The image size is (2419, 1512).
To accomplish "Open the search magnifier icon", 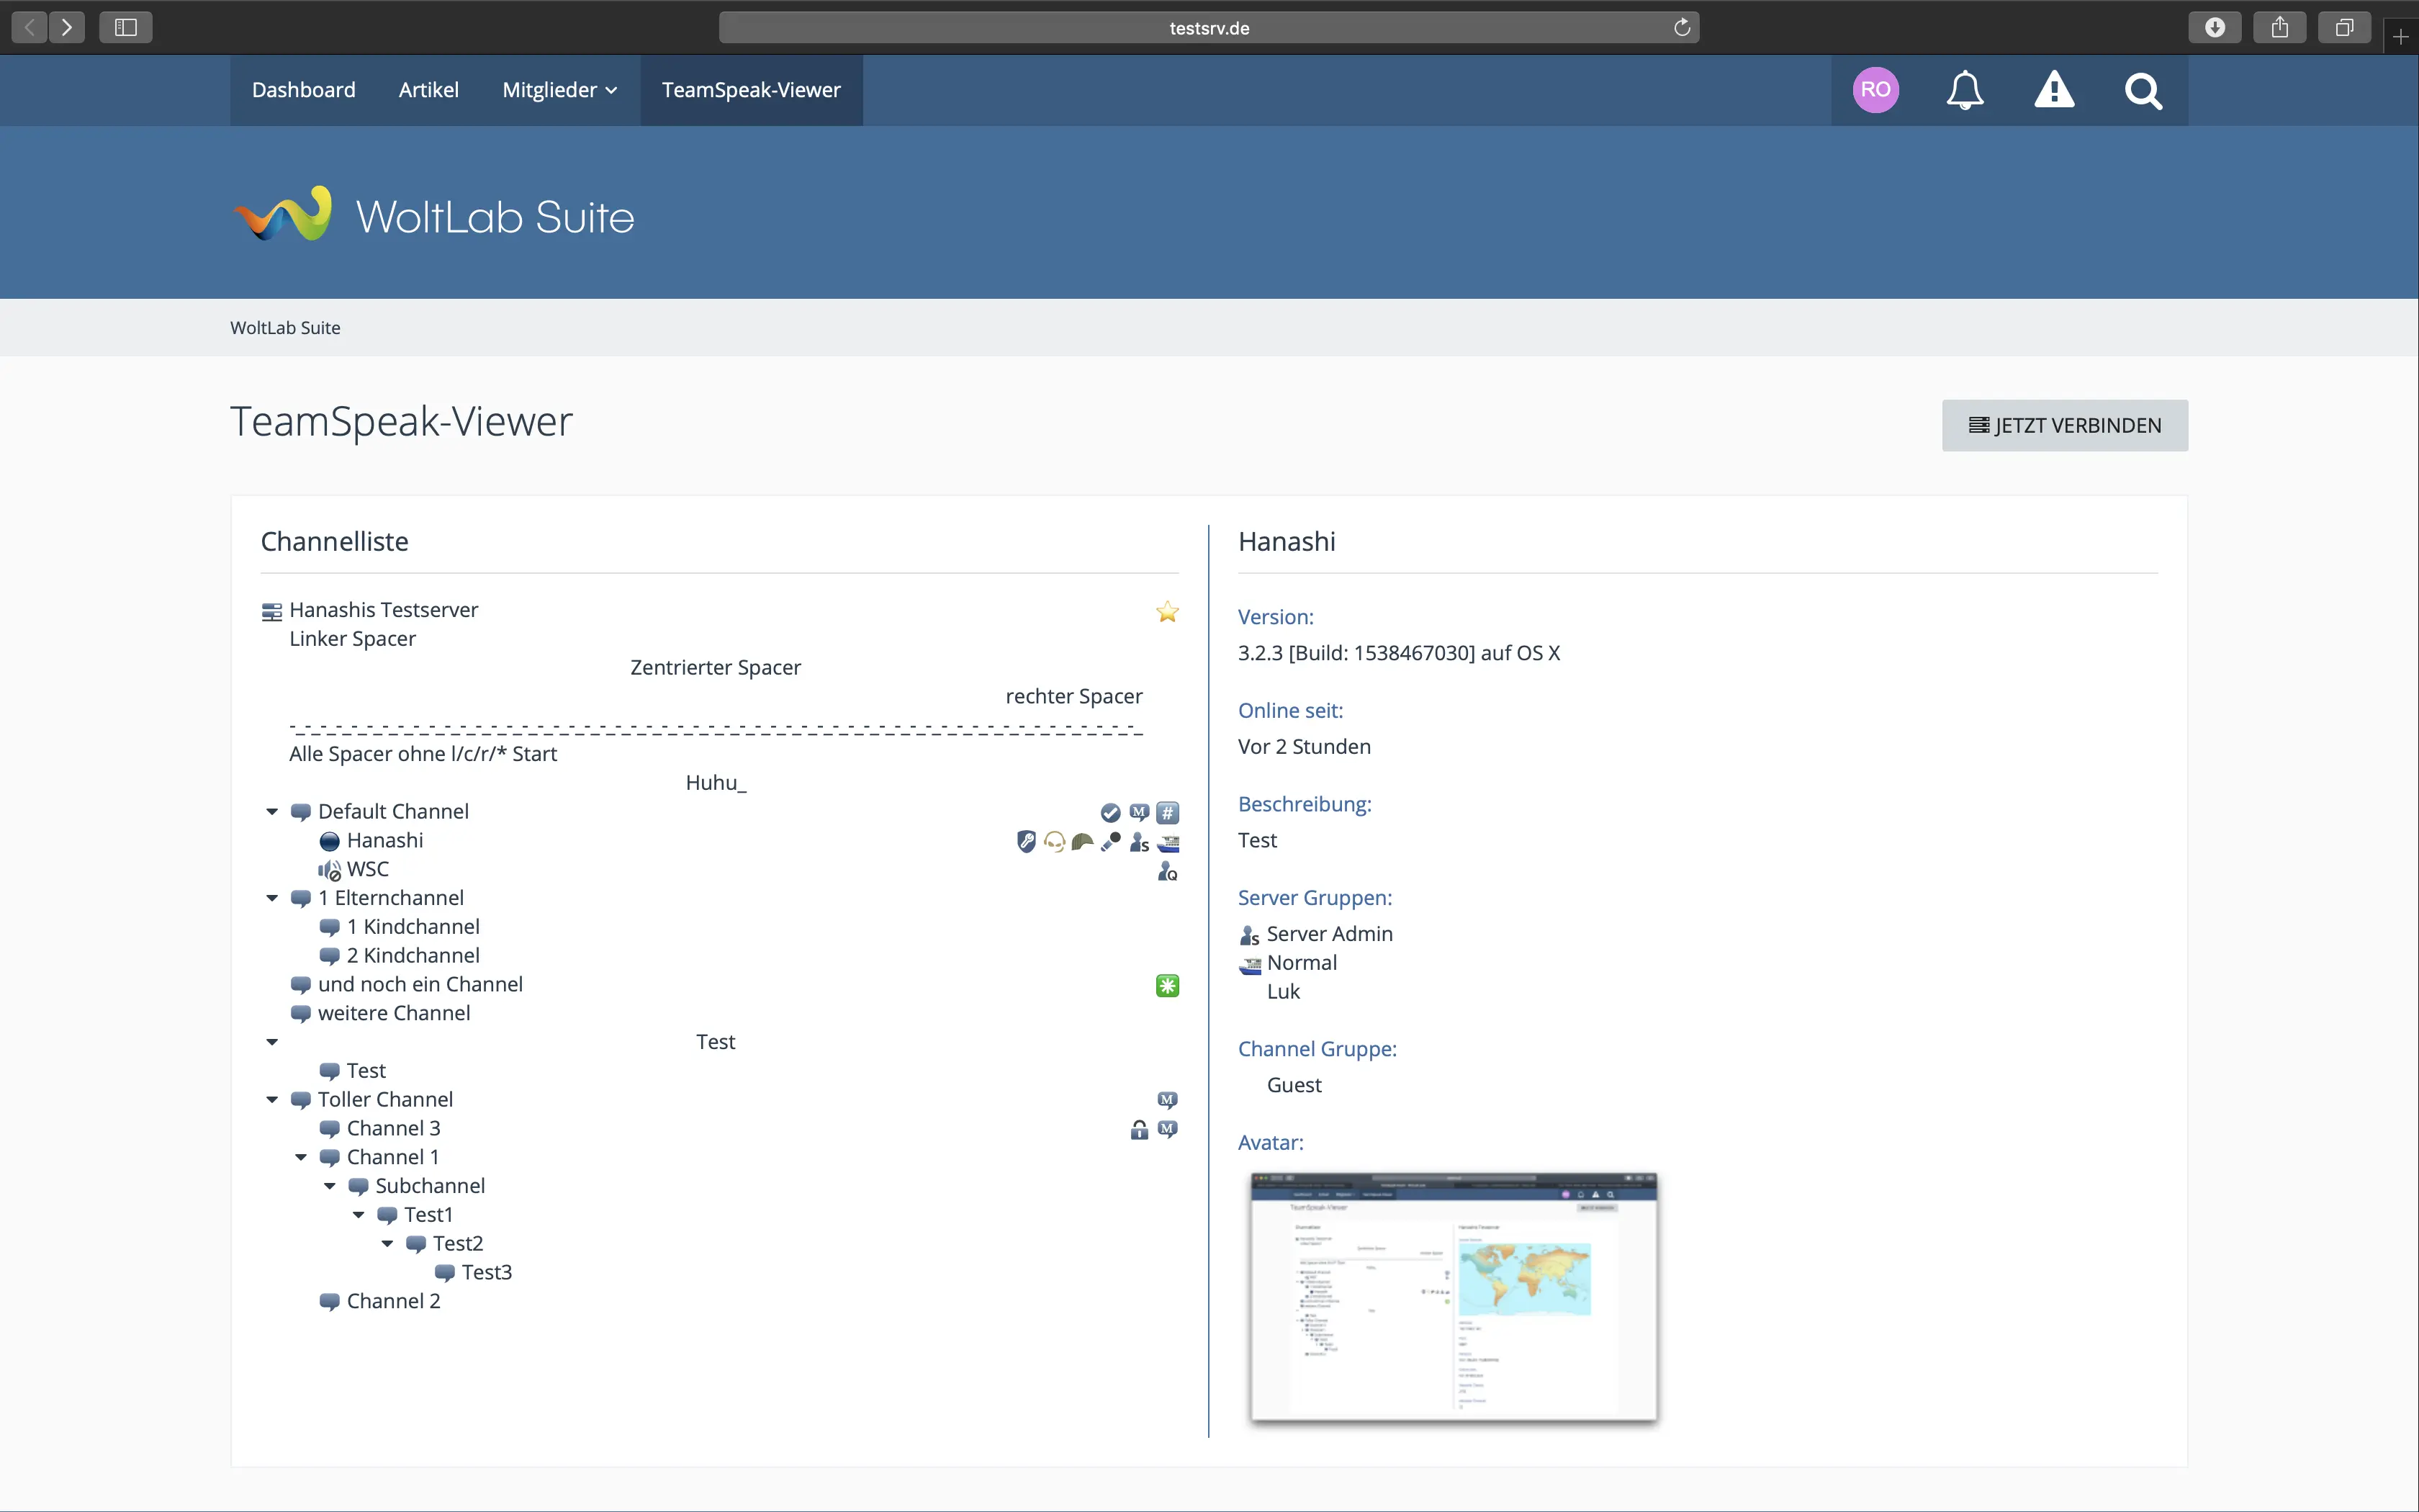I will [x=2143, y=91].
